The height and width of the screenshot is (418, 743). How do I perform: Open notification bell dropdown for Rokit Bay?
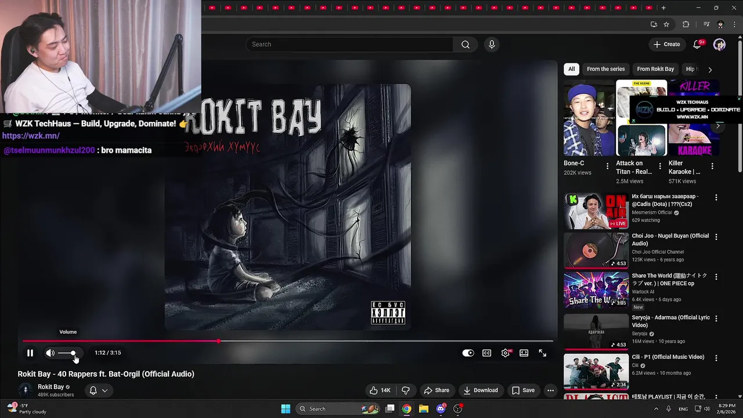coord(98,390)
